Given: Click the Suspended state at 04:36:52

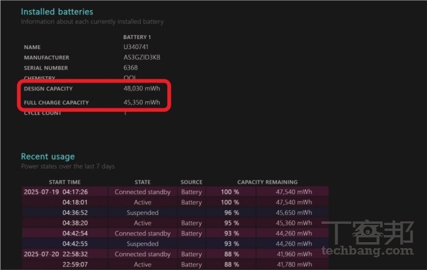Looking at the screenshot, I should click(142, 213).
